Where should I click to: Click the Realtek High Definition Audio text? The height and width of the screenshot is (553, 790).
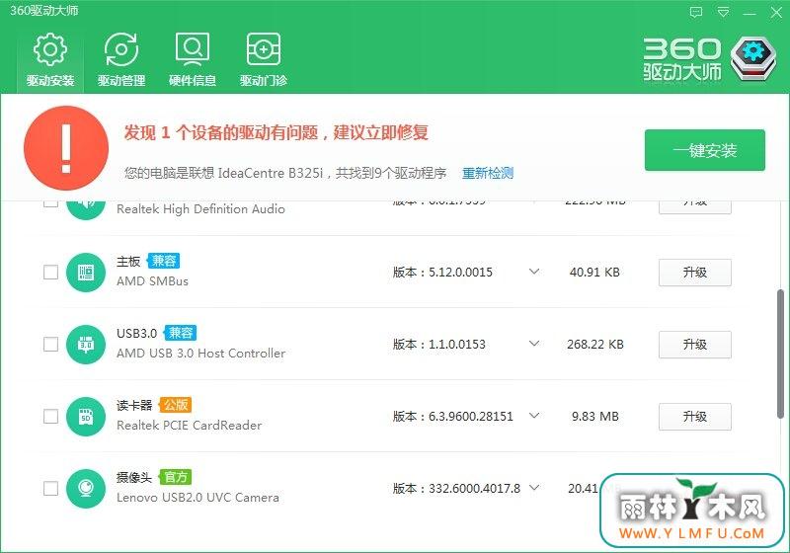[x=200, y=209]
